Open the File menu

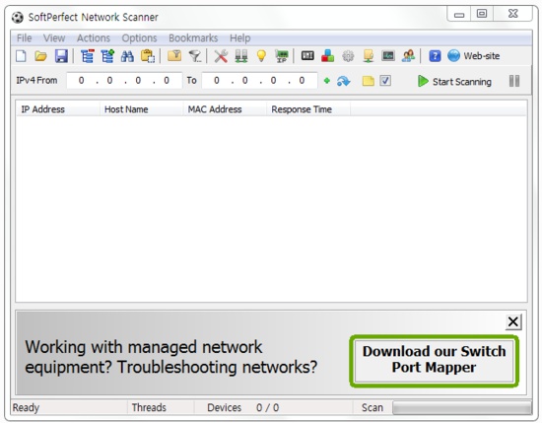coord(25,38)
